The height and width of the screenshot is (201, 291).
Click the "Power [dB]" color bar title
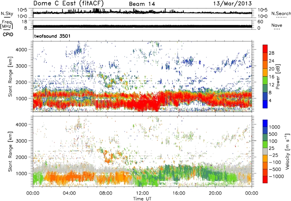click(278, 77)
